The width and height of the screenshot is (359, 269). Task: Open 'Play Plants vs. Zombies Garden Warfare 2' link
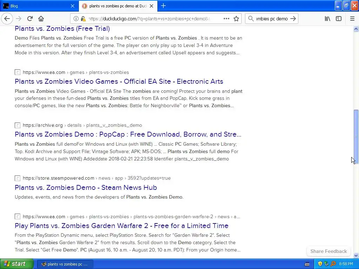(x=122, y=226)
